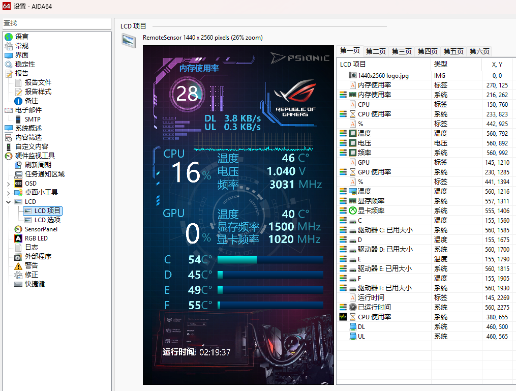The height and width of the screenshot is (391, 516).
Task: Click the 查找 search field
Action: coord(56,23)
